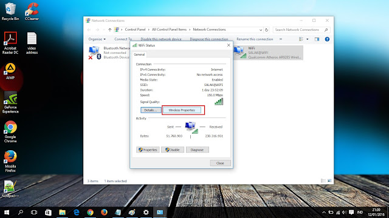389x218 pixels.
Task: Open the Windows Start menu
Action: 7,213
